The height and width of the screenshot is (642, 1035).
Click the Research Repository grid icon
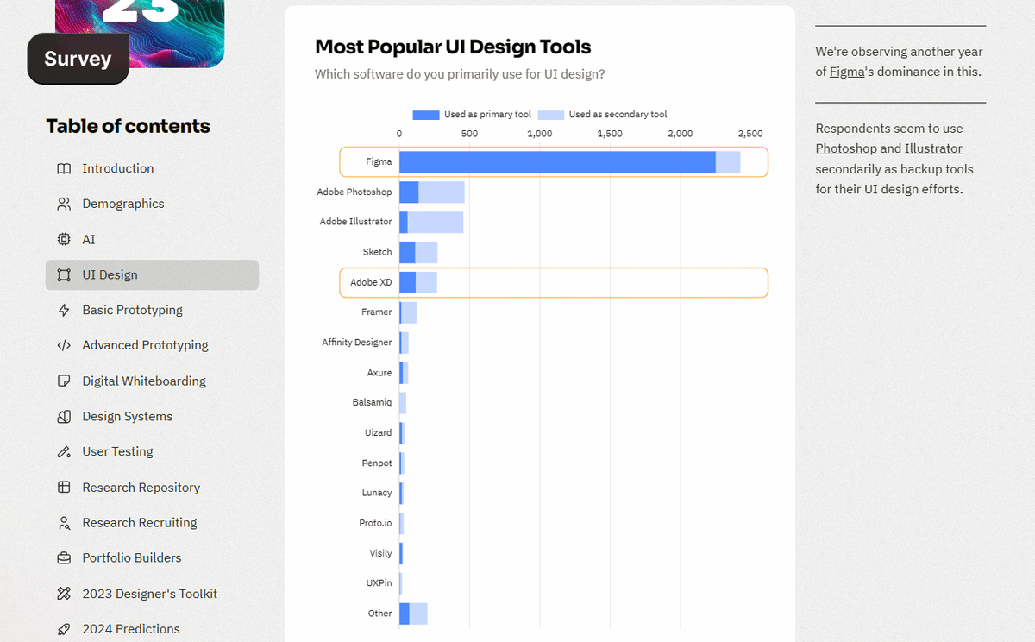[x=64, y=488]
